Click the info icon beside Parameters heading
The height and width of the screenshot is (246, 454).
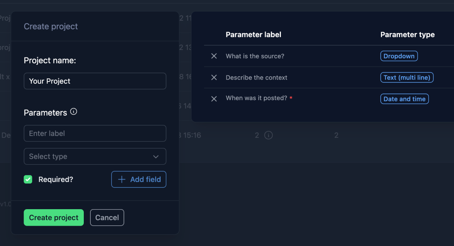73,112
